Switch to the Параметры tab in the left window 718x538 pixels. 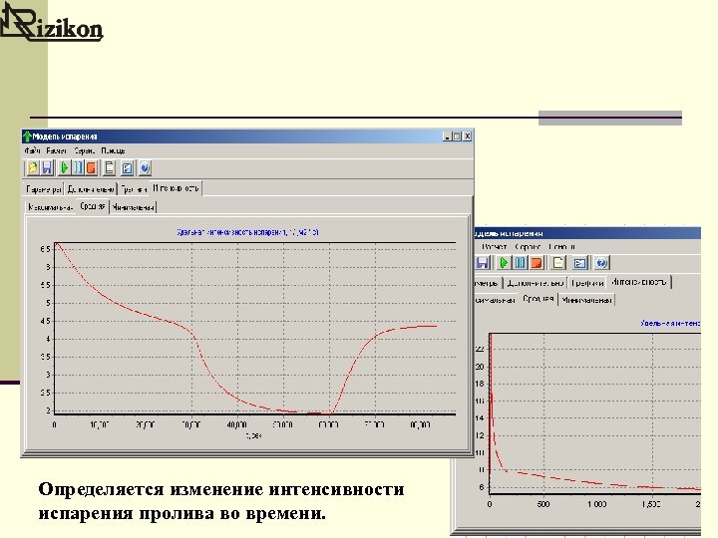pyautogui.click(x=44, y=189)
